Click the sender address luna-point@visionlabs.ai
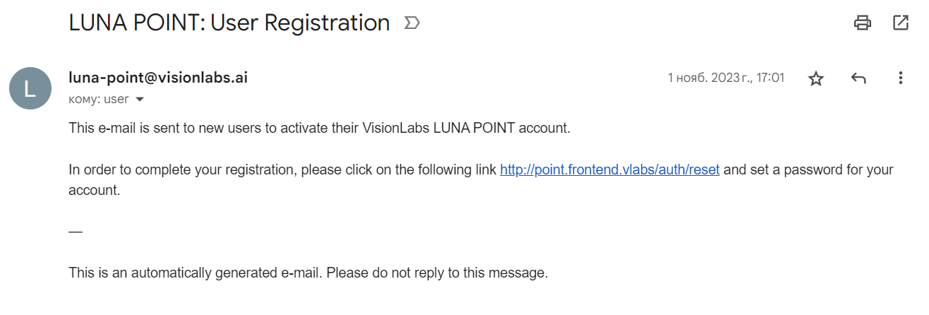Screen dimensions: 929x315 click(158, 78)
